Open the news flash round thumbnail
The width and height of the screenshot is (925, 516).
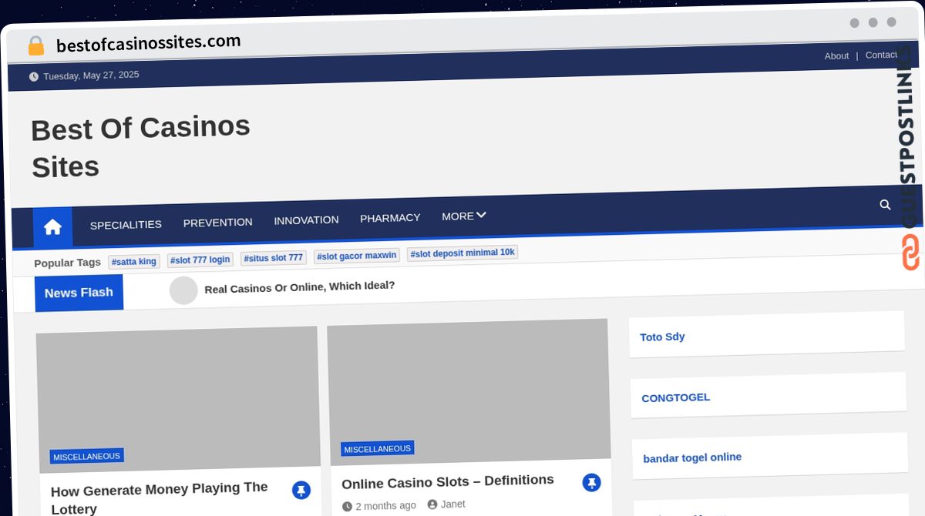(x=183, y=290)
